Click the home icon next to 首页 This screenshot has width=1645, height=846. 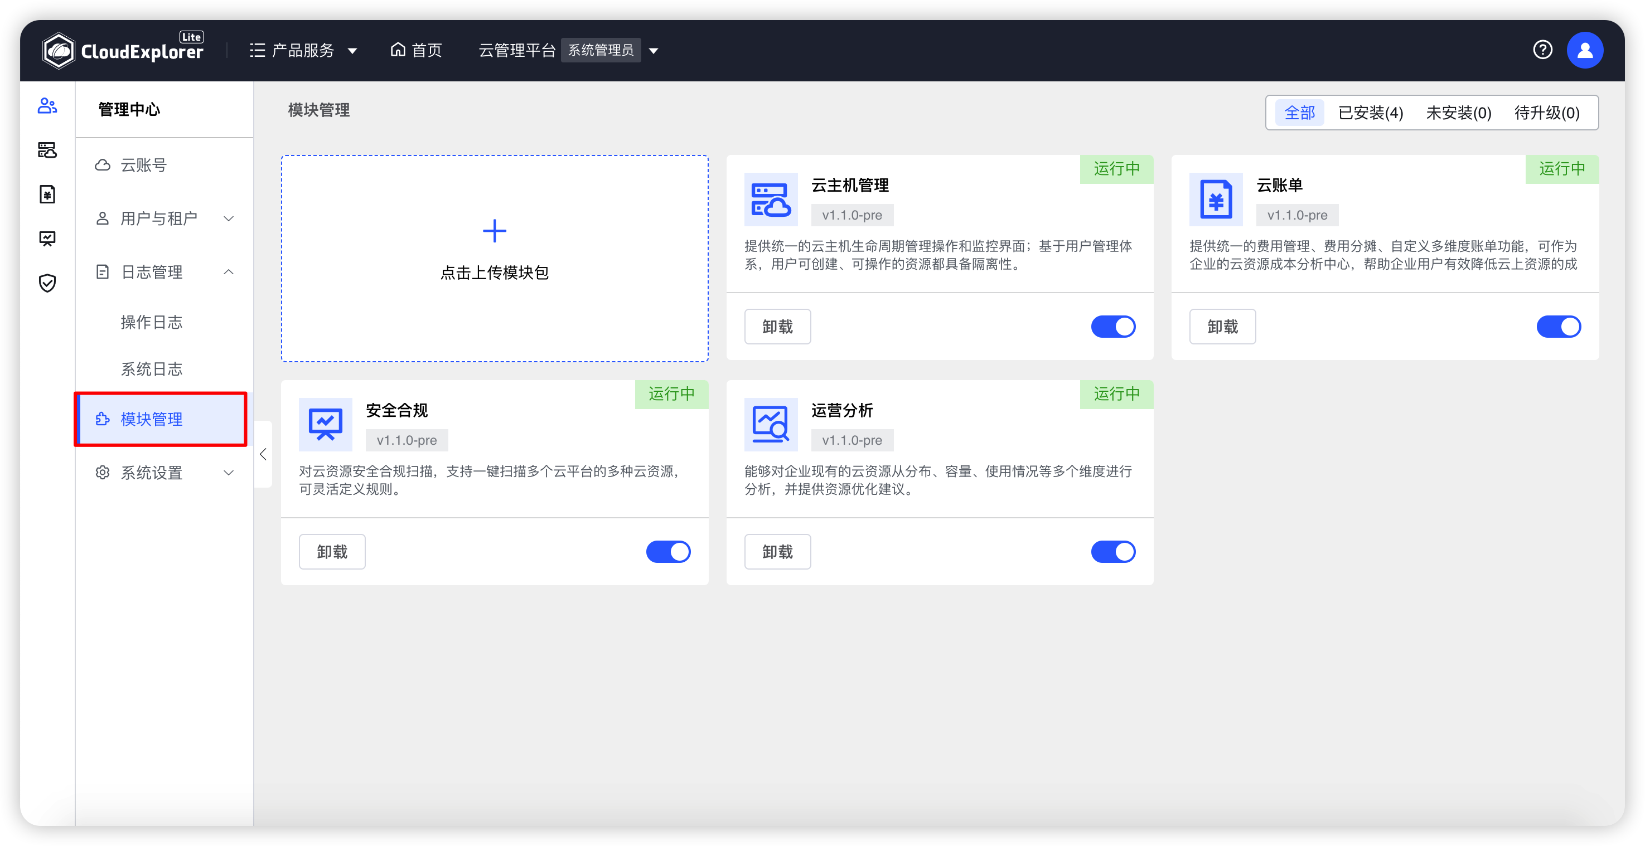pyautogui.click(x=398, y=50)
